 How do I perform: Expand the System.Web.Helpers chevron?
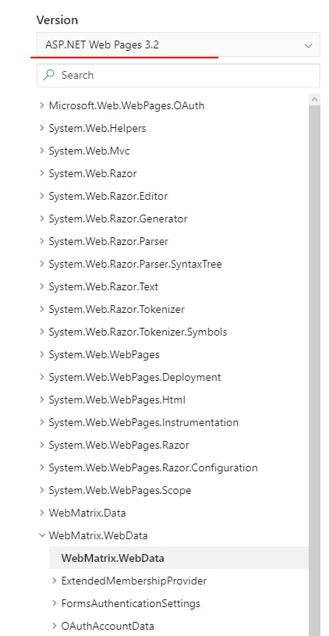[x=42, y=128]
